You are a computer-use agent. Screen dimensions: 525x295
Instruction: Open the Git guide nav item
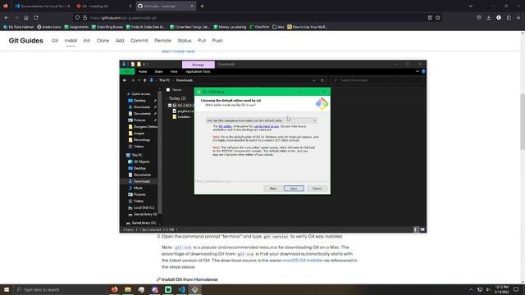(x=55, y=40)
